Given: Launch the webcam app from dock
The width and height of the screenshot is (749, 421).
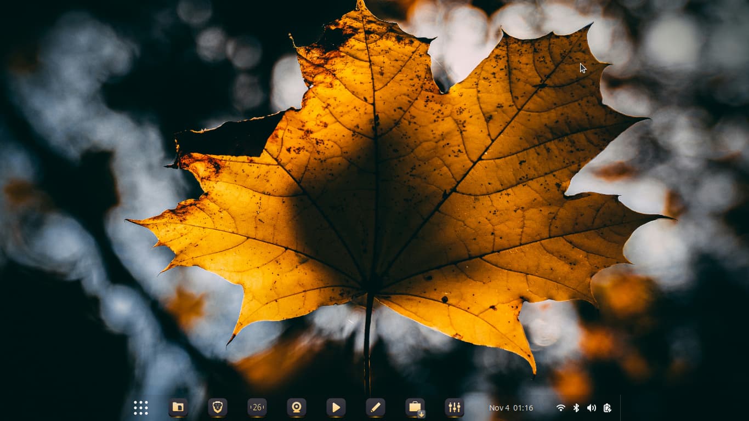Looking at the screenshot, I should [x=297, y=407].
